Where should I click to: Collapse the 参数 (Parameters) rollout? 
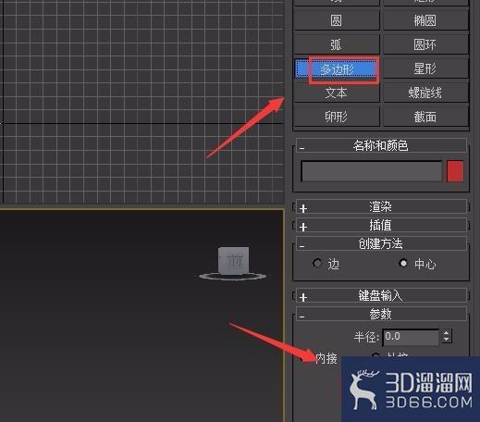(381, 314)
